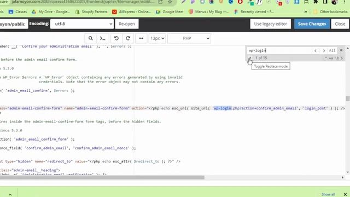Close the editor with the Close button
Viewport: 350px width, 197px height.
click(x=340, y=24)
